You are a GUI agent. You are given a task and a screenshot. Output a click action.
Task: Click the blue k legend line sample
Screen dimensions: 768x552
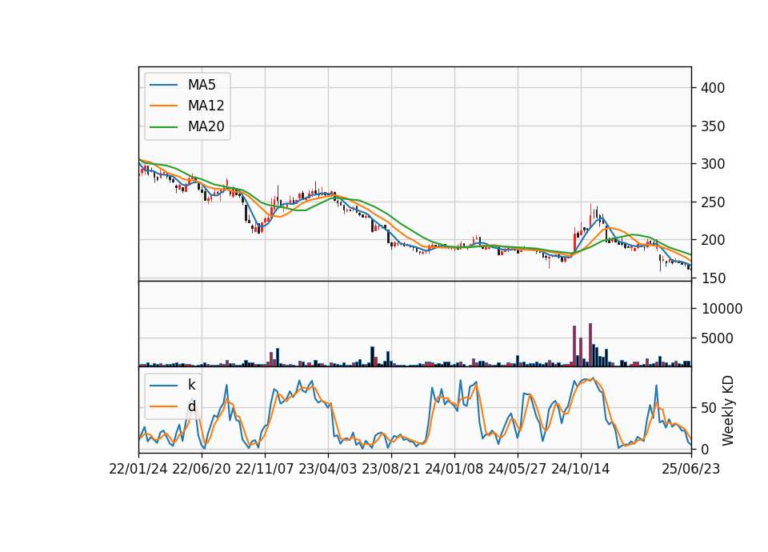[163, 386]
